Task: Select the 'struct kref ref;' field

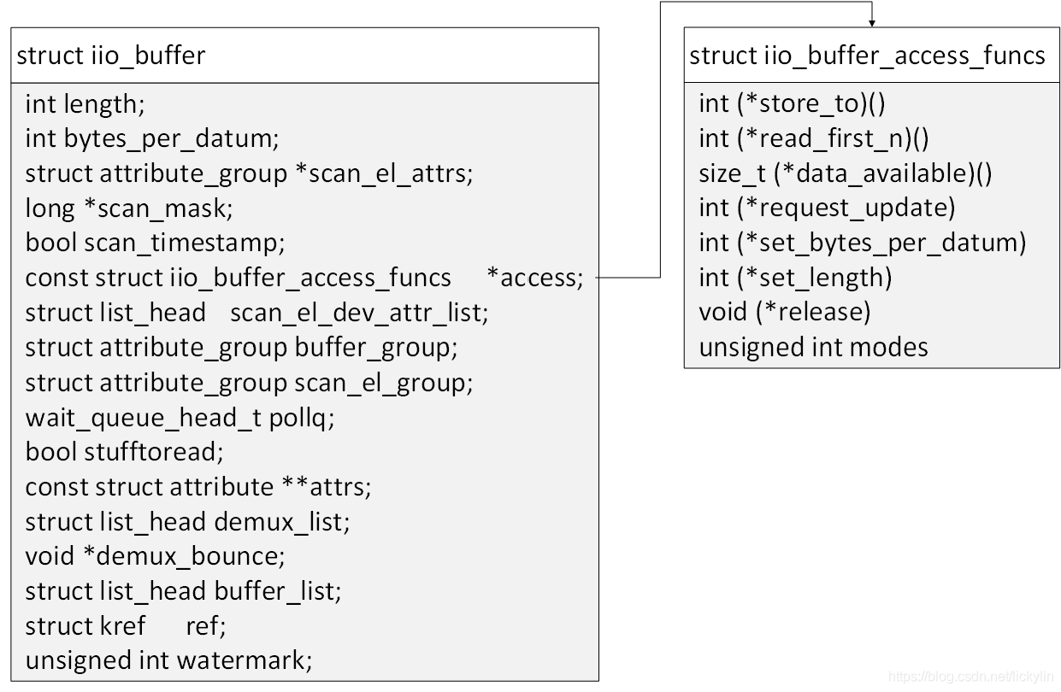Action: point(126,625)
